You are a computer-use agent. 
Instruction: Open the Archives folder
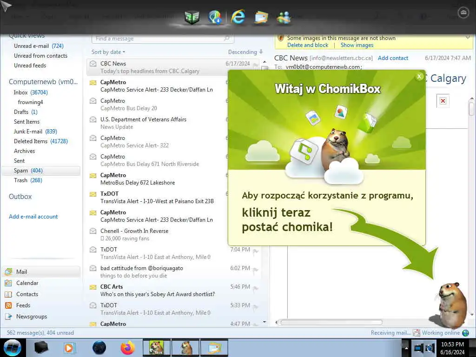point(24,151)
